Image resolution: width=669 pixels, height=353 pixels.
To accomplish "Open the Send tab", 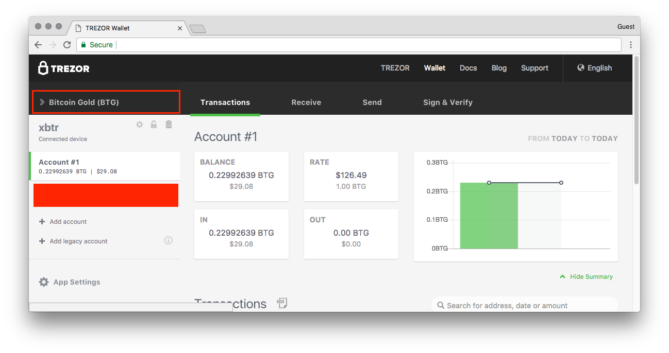I will 372,102.
